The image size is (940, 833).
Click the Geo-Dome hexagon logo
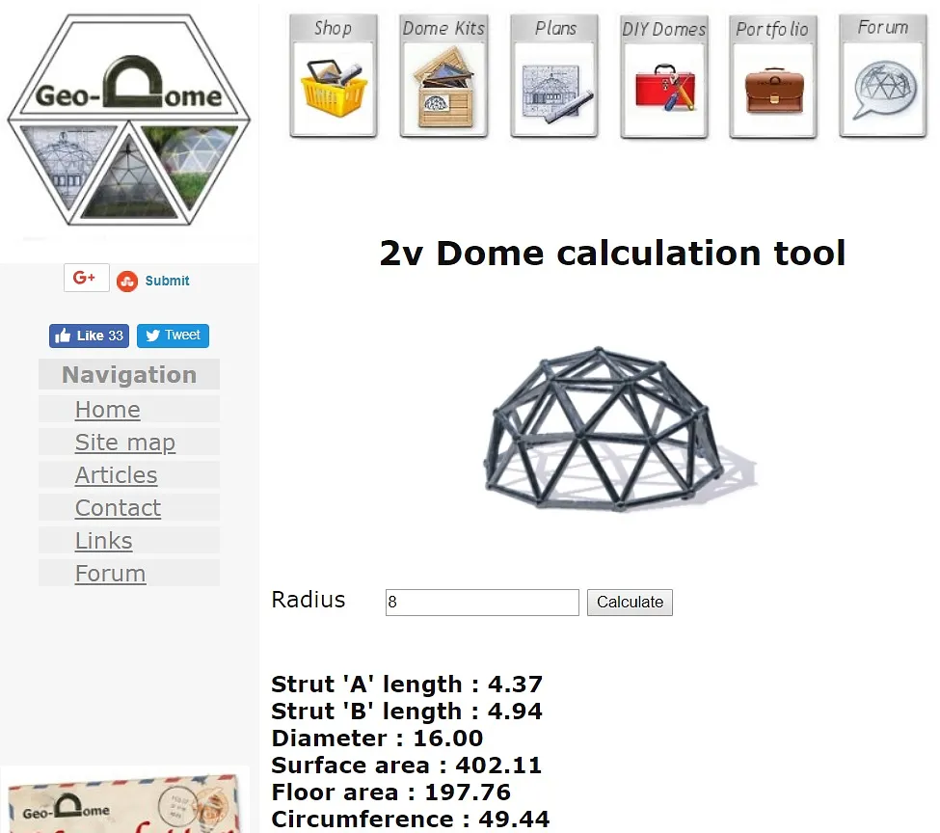128,121
